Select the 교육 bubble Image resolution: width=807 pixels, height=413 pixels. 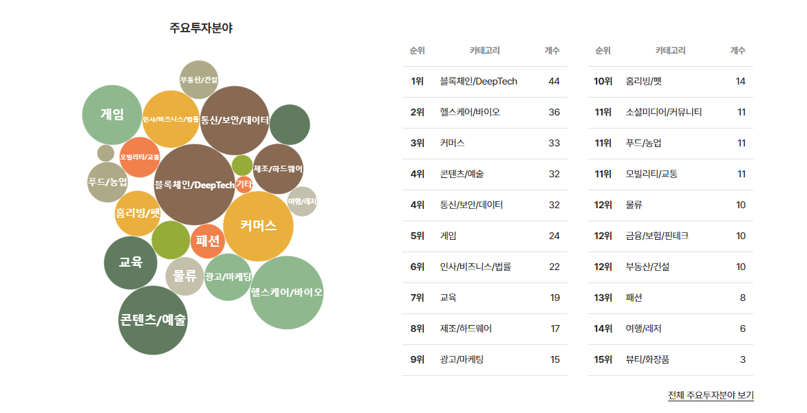(x=131, y=263)
